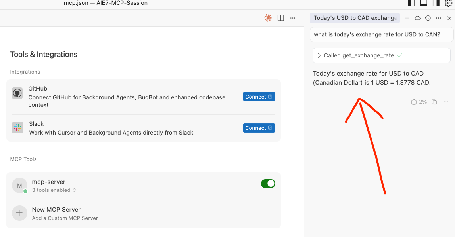Show the primary sidebar layout icon
Image resolution: width=455 pixels, height=237 pixels.
[x=411, y=3]
